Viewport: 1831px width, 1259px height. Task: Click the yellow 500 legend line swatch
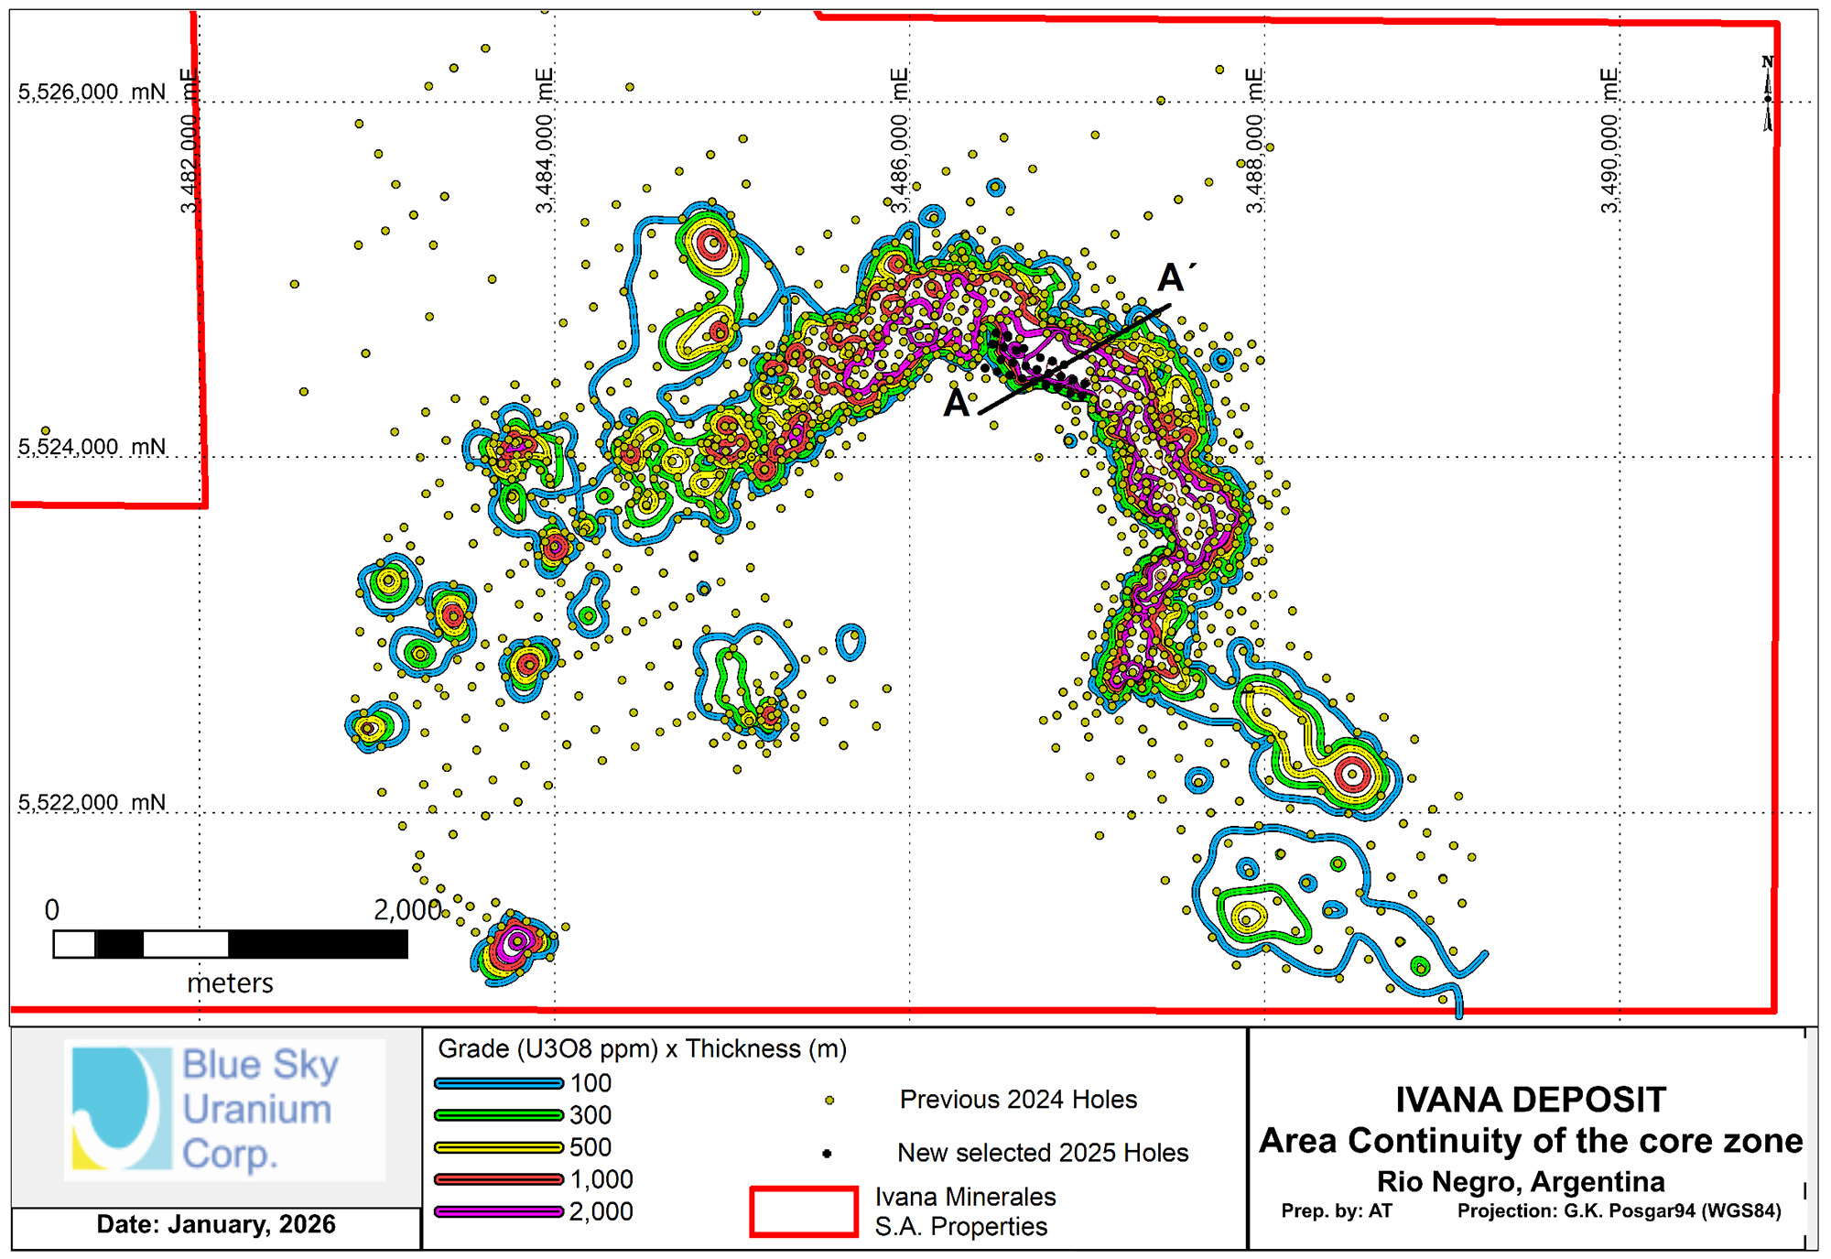(x=498, y=1147)
